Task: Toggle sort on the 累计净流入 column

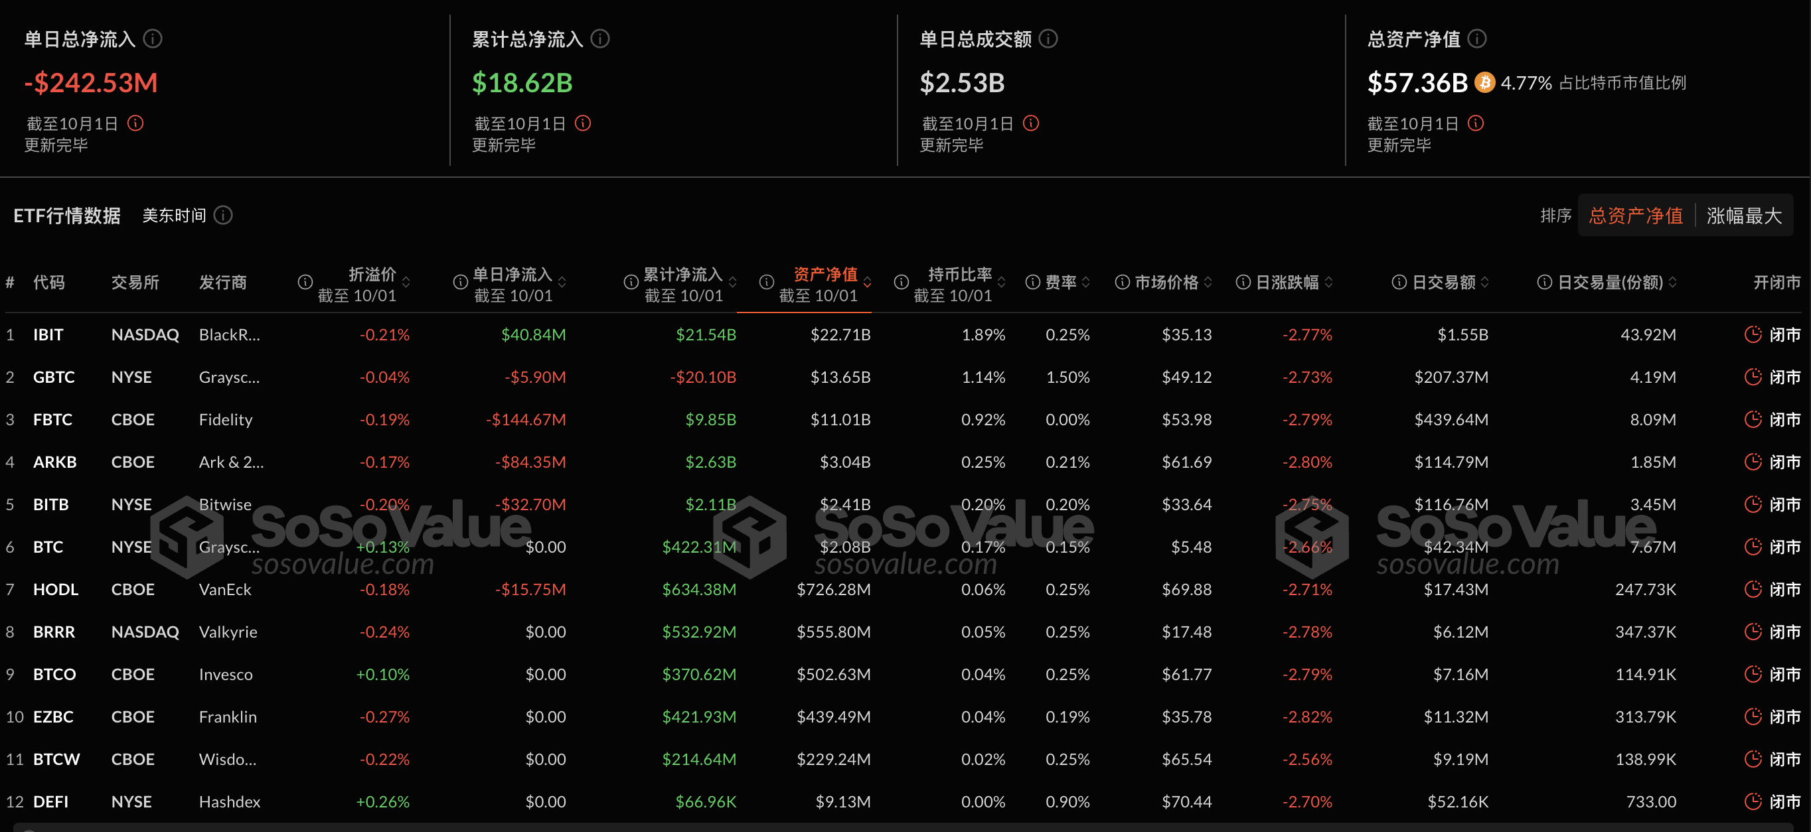Action: (x=732, y=283)
